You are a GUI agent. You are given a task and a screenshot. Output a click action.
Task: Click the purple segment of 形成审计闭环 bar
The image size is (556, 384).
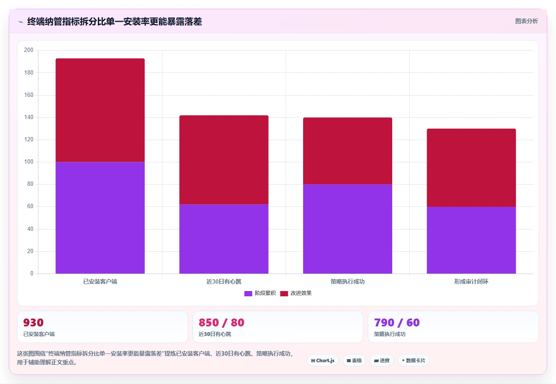(x=471, y=240)
